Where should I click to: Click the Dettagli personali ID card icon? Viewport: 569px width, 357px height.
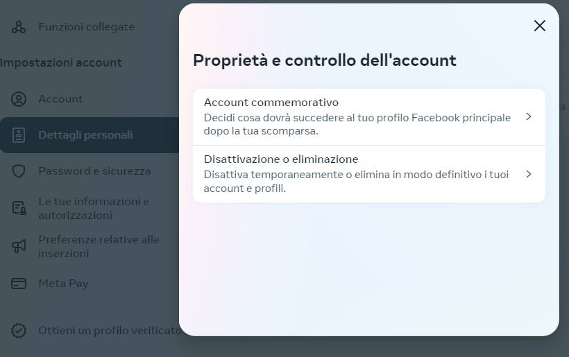pyautogui.click(x=19, y=135)
